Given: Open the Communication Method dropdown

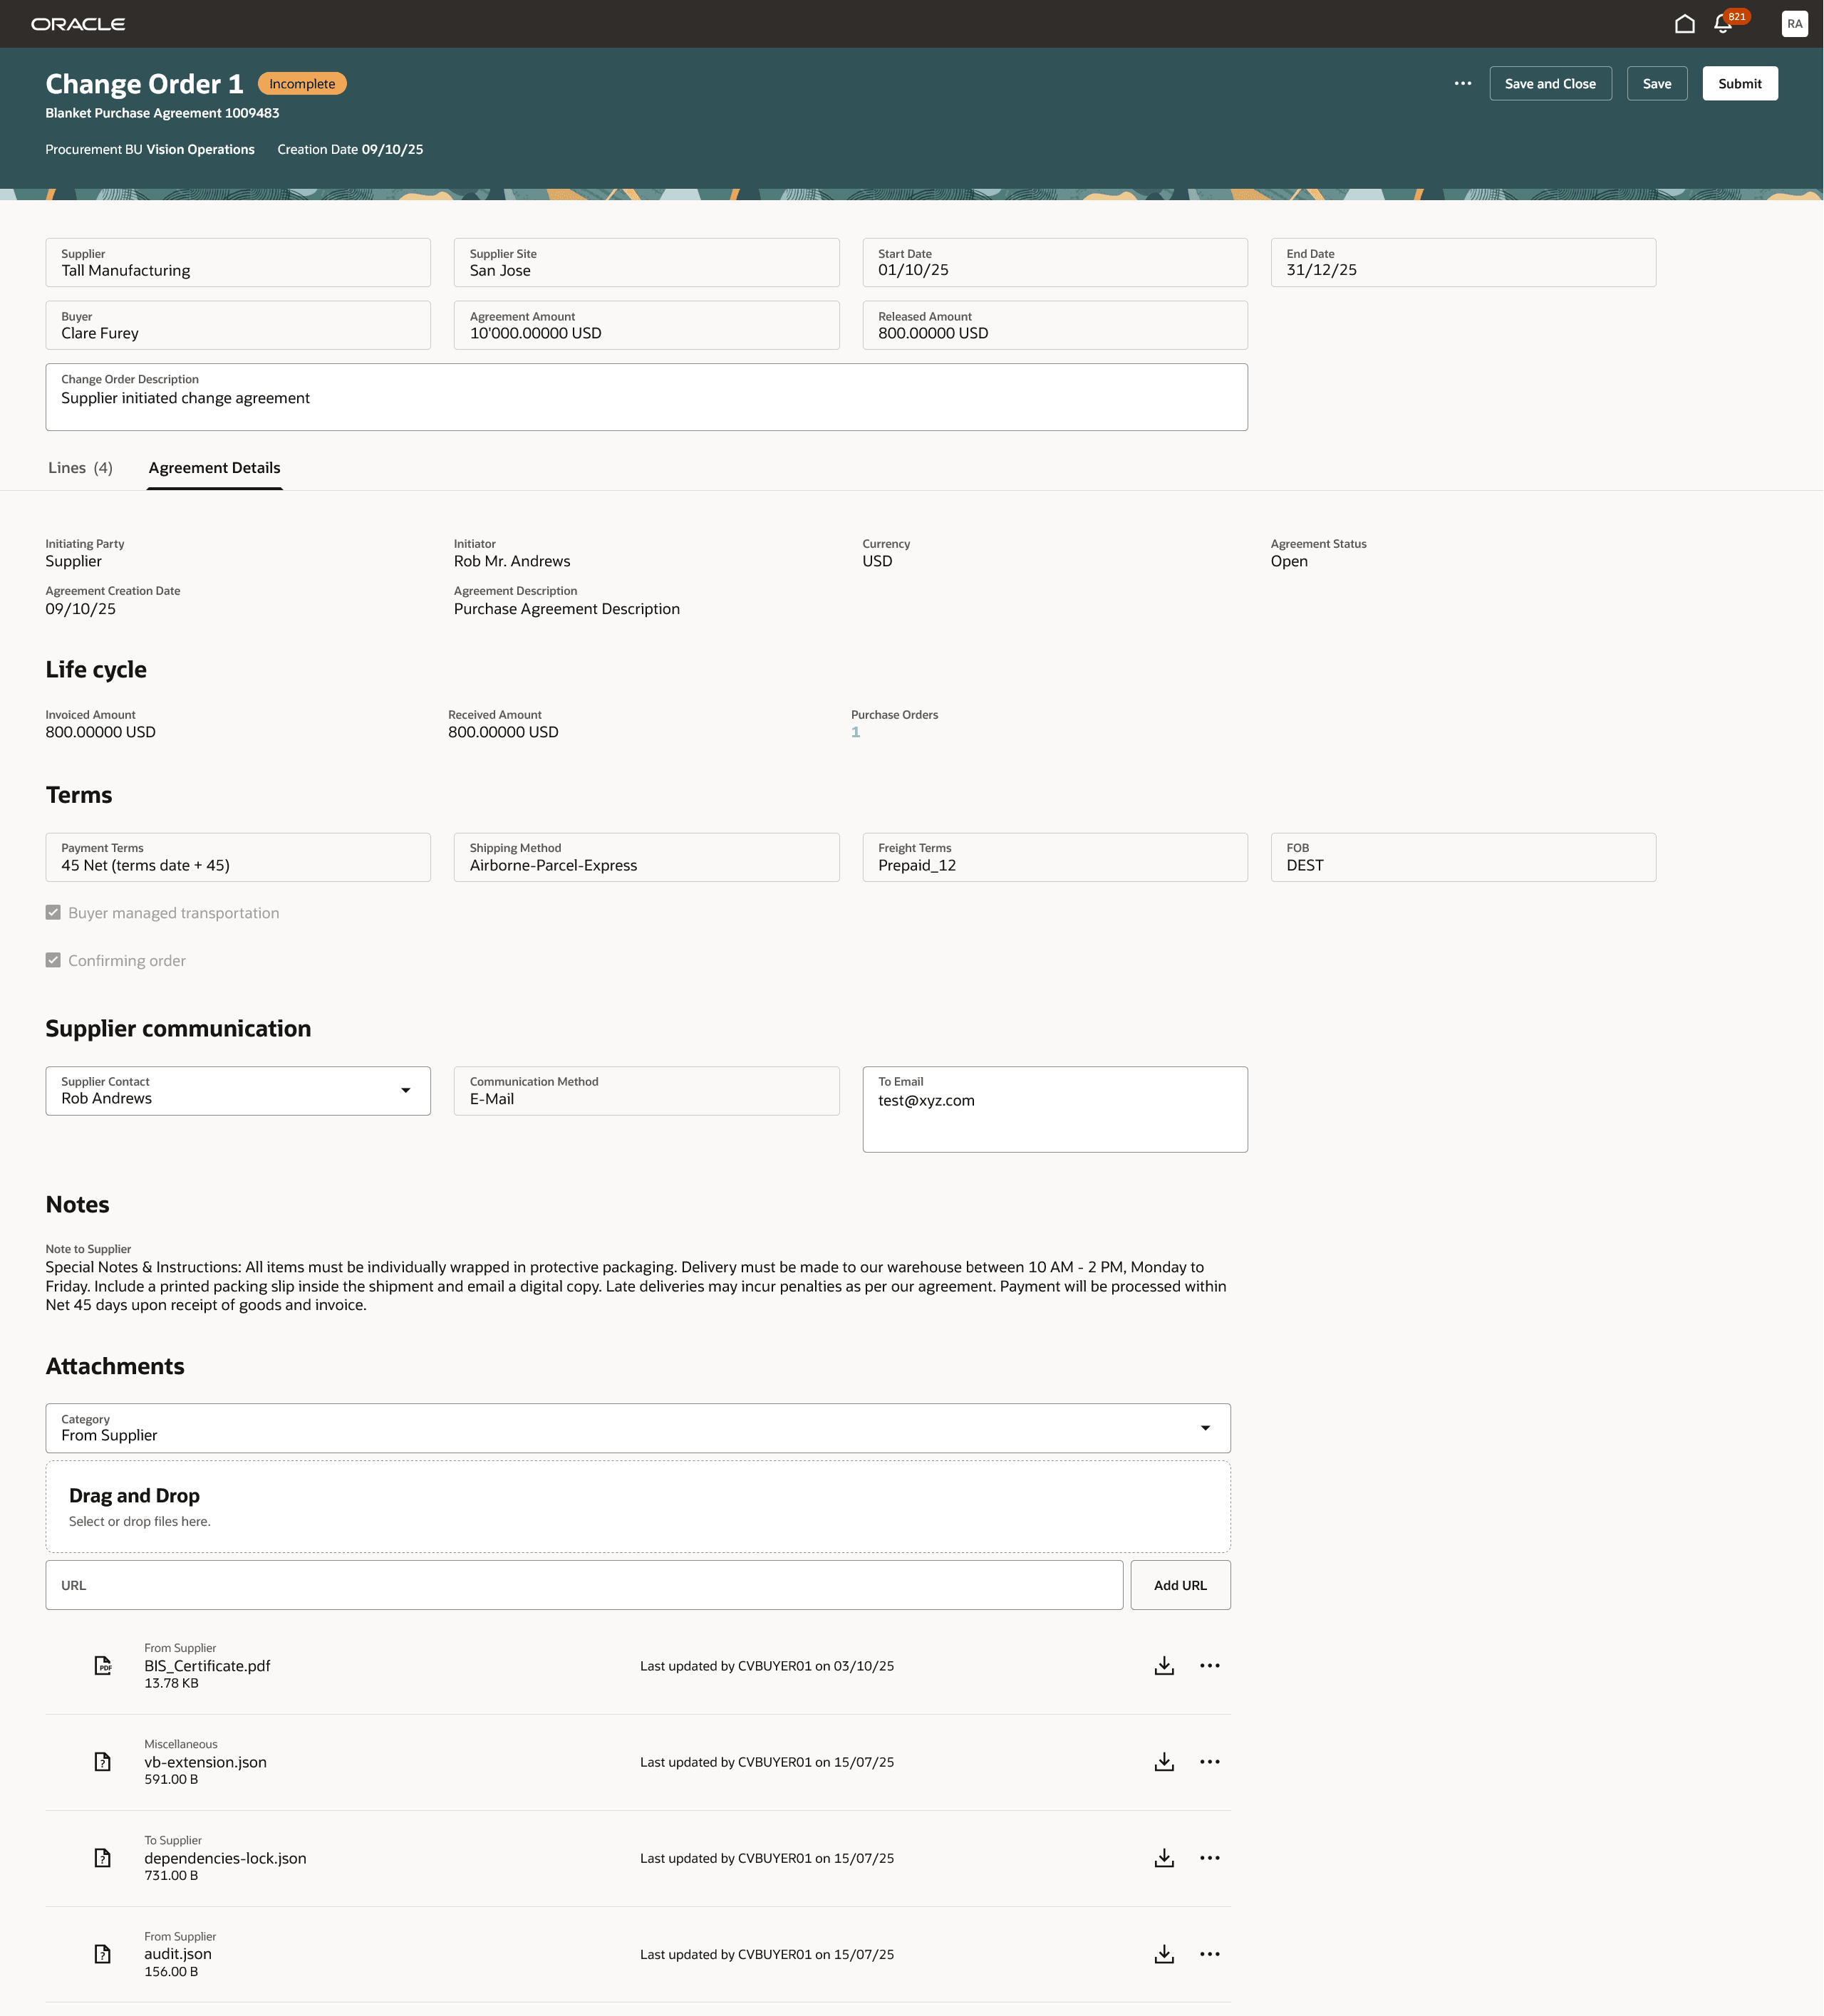Looking at the screenshot, I should [645, 1090].
